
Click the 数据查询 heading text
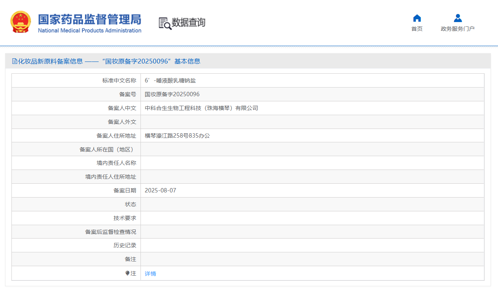click(188, 22)
